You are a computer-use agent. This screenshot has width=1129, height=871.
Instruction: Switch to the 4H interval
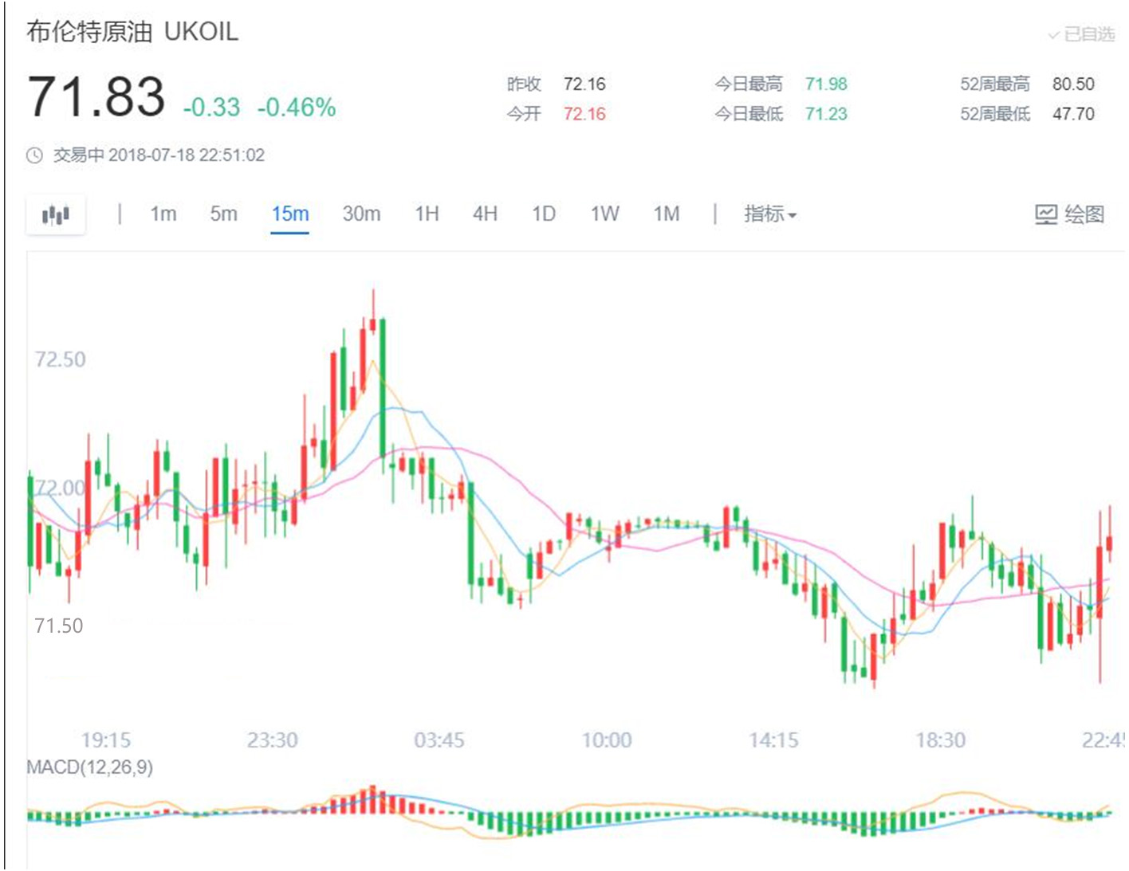(x=486, y=214)
